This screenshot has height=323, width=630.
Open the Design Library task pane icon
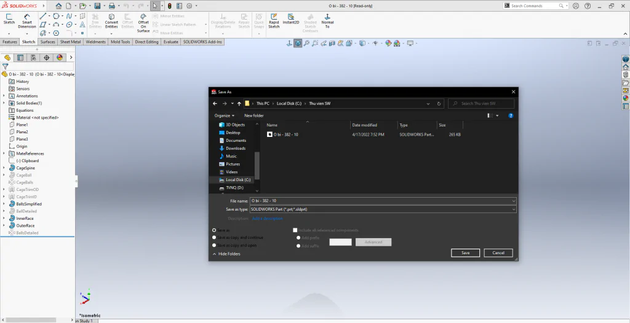pyautogui.click(x=626, y=75)
